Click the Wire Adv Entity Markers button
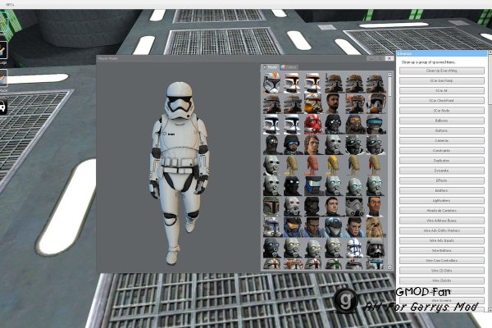Screen dimensions: 492x328 tap(441, 230)
